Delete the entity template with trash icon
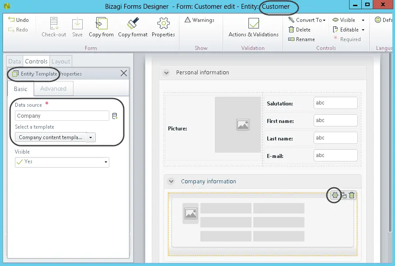 click(x=352, y=195)
